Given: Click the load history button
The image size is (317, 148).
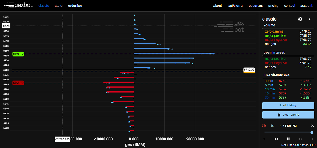Looking at the screenshot, I should [288, 105].
